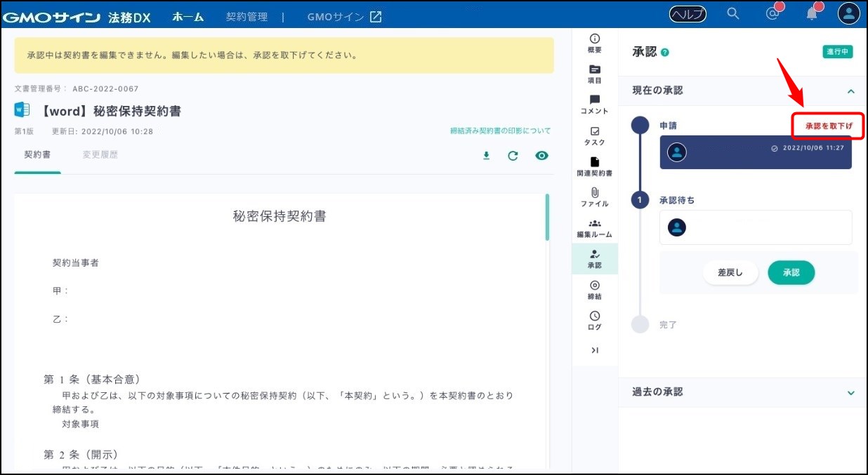This screenshot has height=475, width=868.
Task: Click the document vertical scrollbar
Action: coord(547,218)
